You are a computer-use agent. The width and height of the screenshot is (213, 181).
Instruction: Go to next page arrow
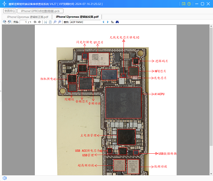tap(39, 22)
